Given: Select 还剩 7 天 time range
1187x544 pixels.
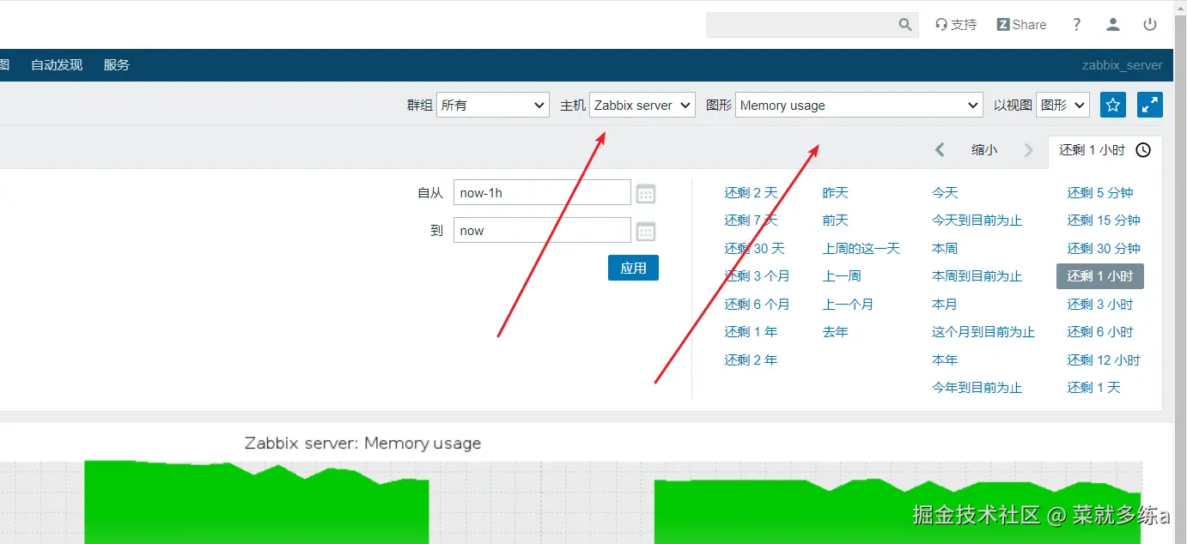Looking at the screenshot, I should (751, 221).
